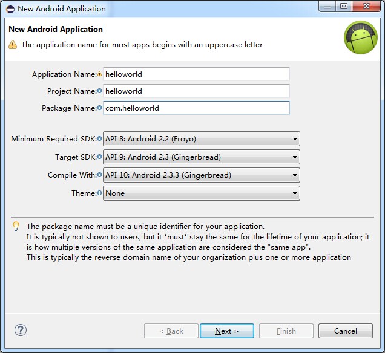Click the disabled Back button
This screenshot has height=353, width=385.
pyautogui.click(x=171, y=331)
